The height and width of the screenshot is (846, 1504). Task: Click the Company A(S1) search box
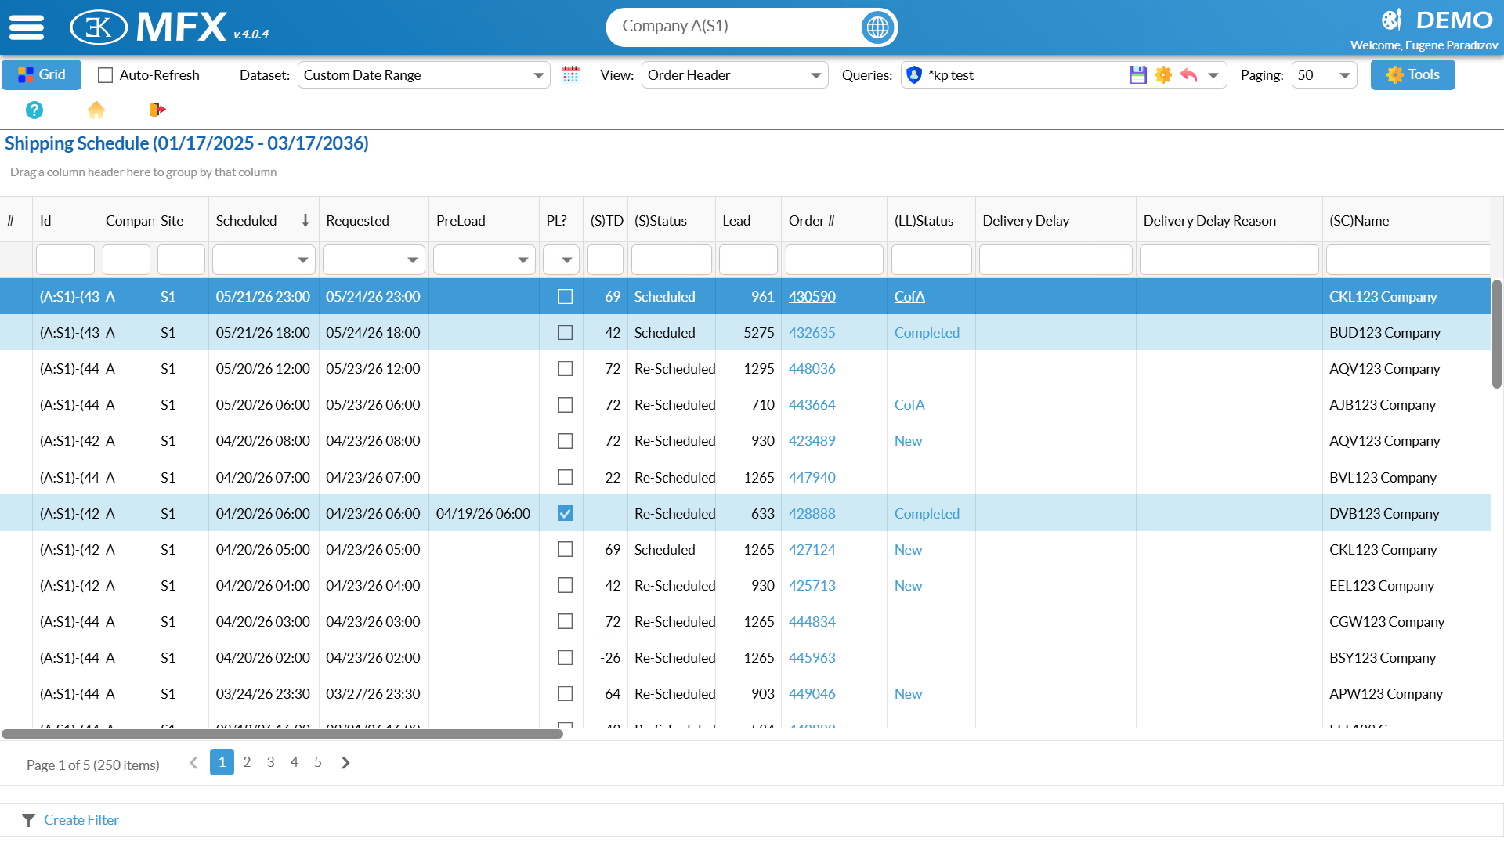coord(732,27)
